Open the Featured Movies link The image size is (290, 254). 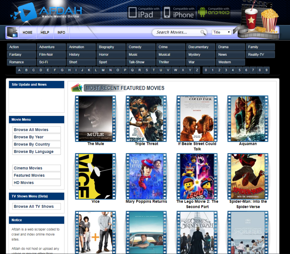pos(37,175)
